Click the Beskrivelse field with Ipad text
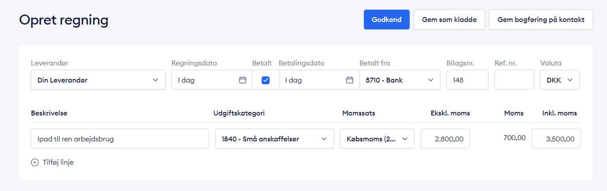Image resolution: width=607 pixels, height=191 pixels. coord(120,139)
